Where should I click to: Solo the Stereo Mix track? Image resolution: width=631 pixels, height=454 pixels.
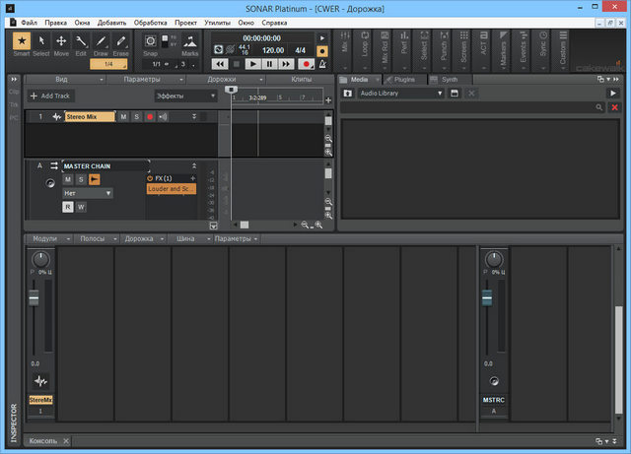[x=137, y=117]
